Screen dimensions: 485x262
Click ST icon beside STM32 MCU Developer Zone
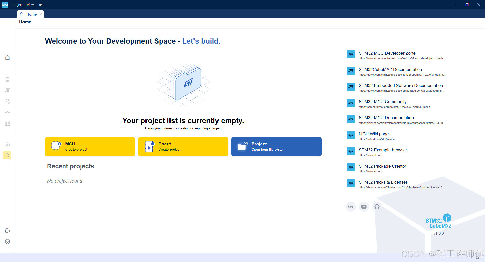point(351,54)
